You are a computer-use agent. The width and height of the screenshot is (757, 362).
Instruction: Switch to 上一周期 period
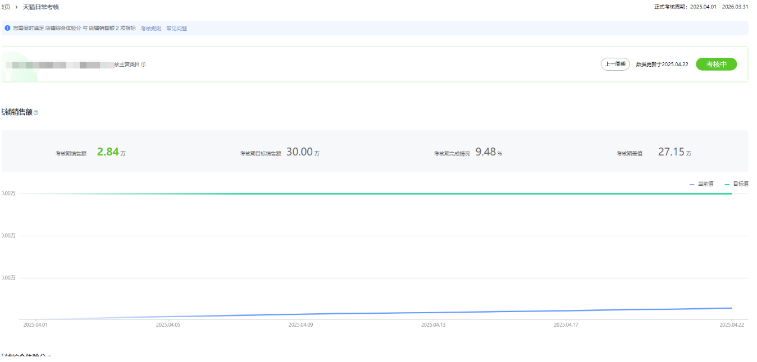(x=615, y=65)
